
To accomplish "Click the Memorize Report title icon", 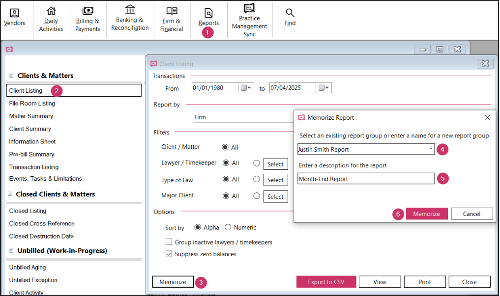I will [x=301, y=117].
